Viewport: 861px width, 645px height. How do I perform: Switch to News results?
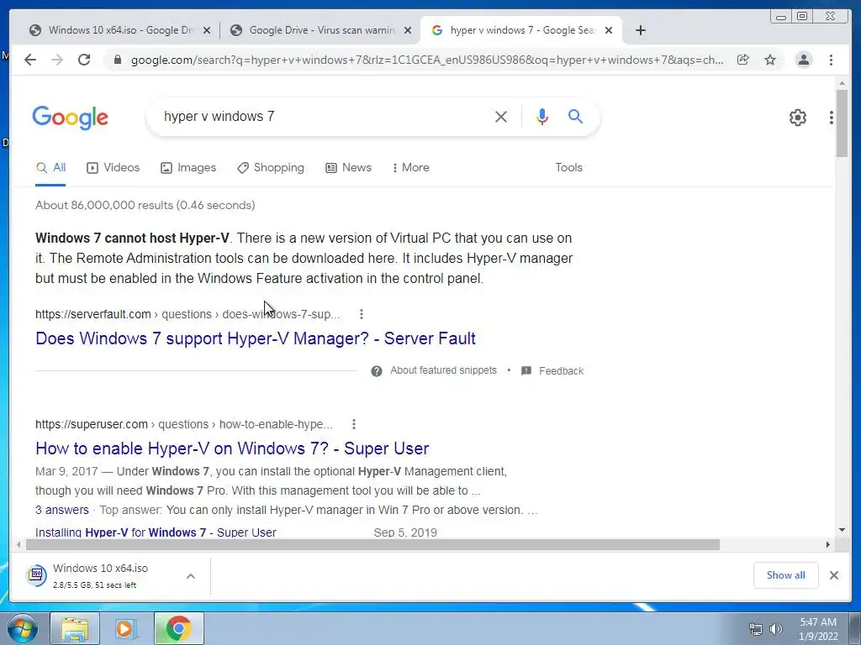coord(349,168)
